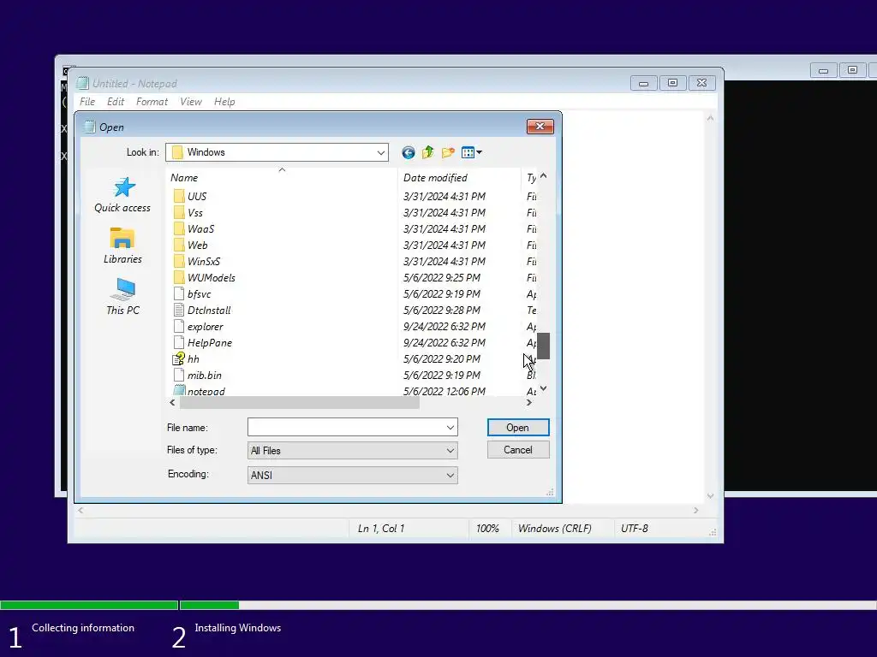The height and width of the screenshot is (657, 877).
Task: Sort by Date modified column header
Action: click(x=459, y=178)
